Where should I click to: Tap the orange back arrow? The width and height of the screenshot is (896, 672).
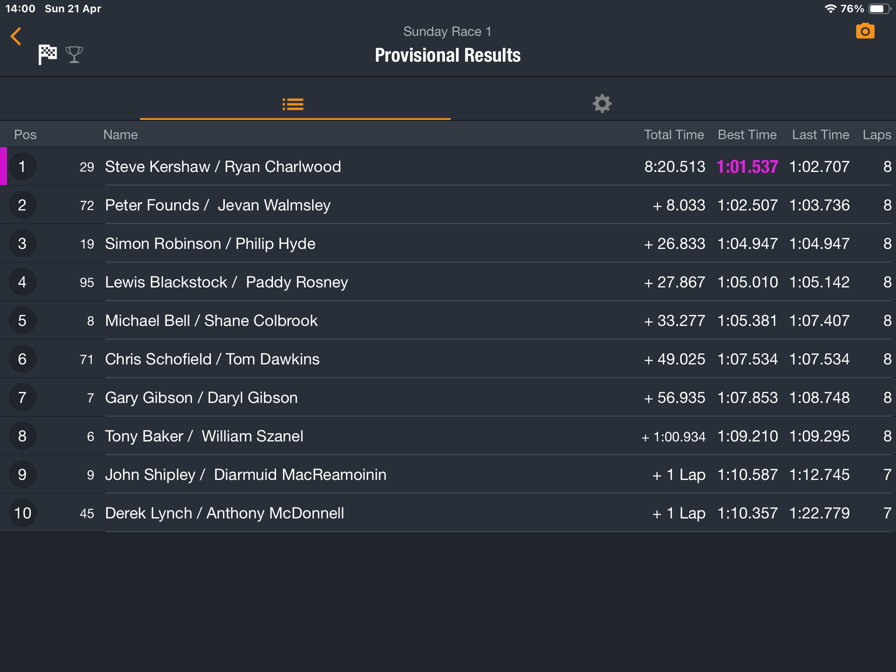tap(16, 36)
